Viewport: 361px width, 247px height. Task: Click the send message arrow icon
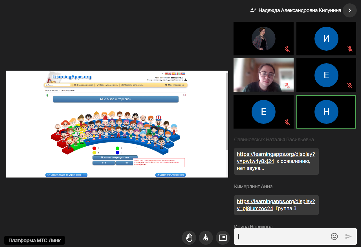point(349,236)
